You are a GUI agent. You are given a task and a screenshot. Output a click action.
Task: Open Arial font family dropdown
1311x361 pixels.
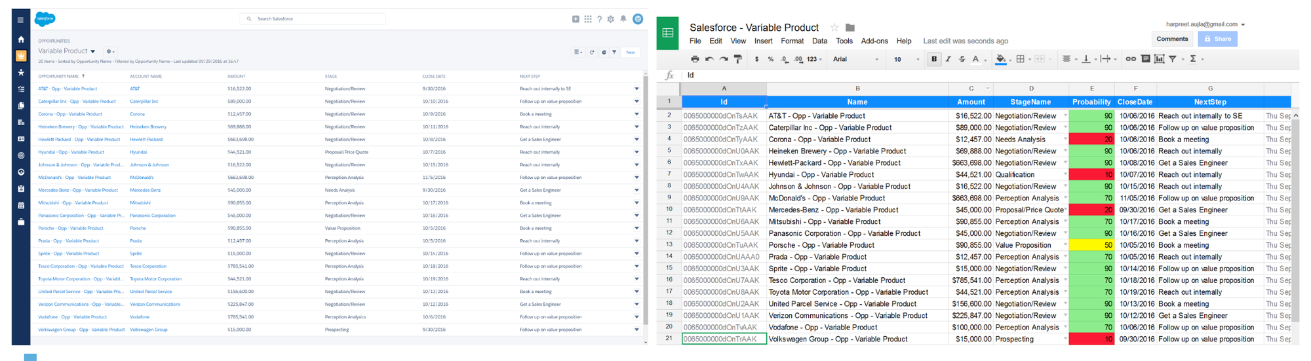coord(855,59)
